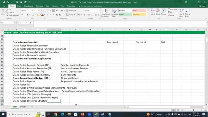
Task: Switch to the Sheet1 tab
Action: pyautogui.click(x=23, y=107)
